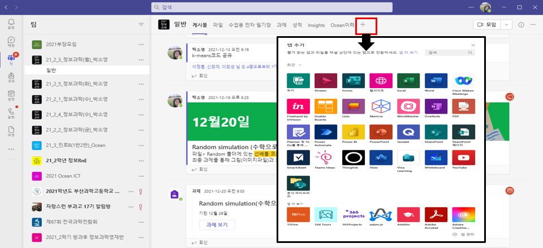Open the Meet (모임) dropdown arrow

pyautogui.click(x=506, y=24)
